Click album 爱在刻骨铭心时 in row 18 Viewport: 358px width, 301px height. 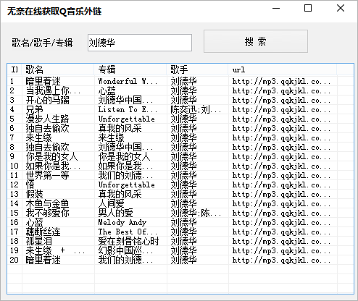click(129, 241)
